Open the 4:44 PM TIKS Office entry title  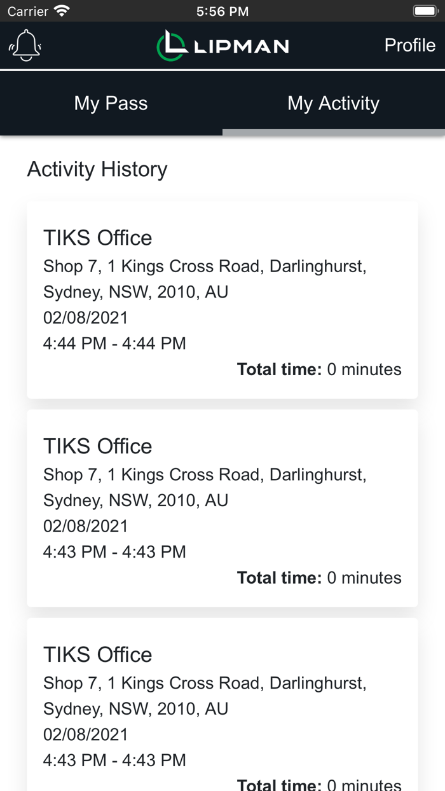tap(98, 238)
